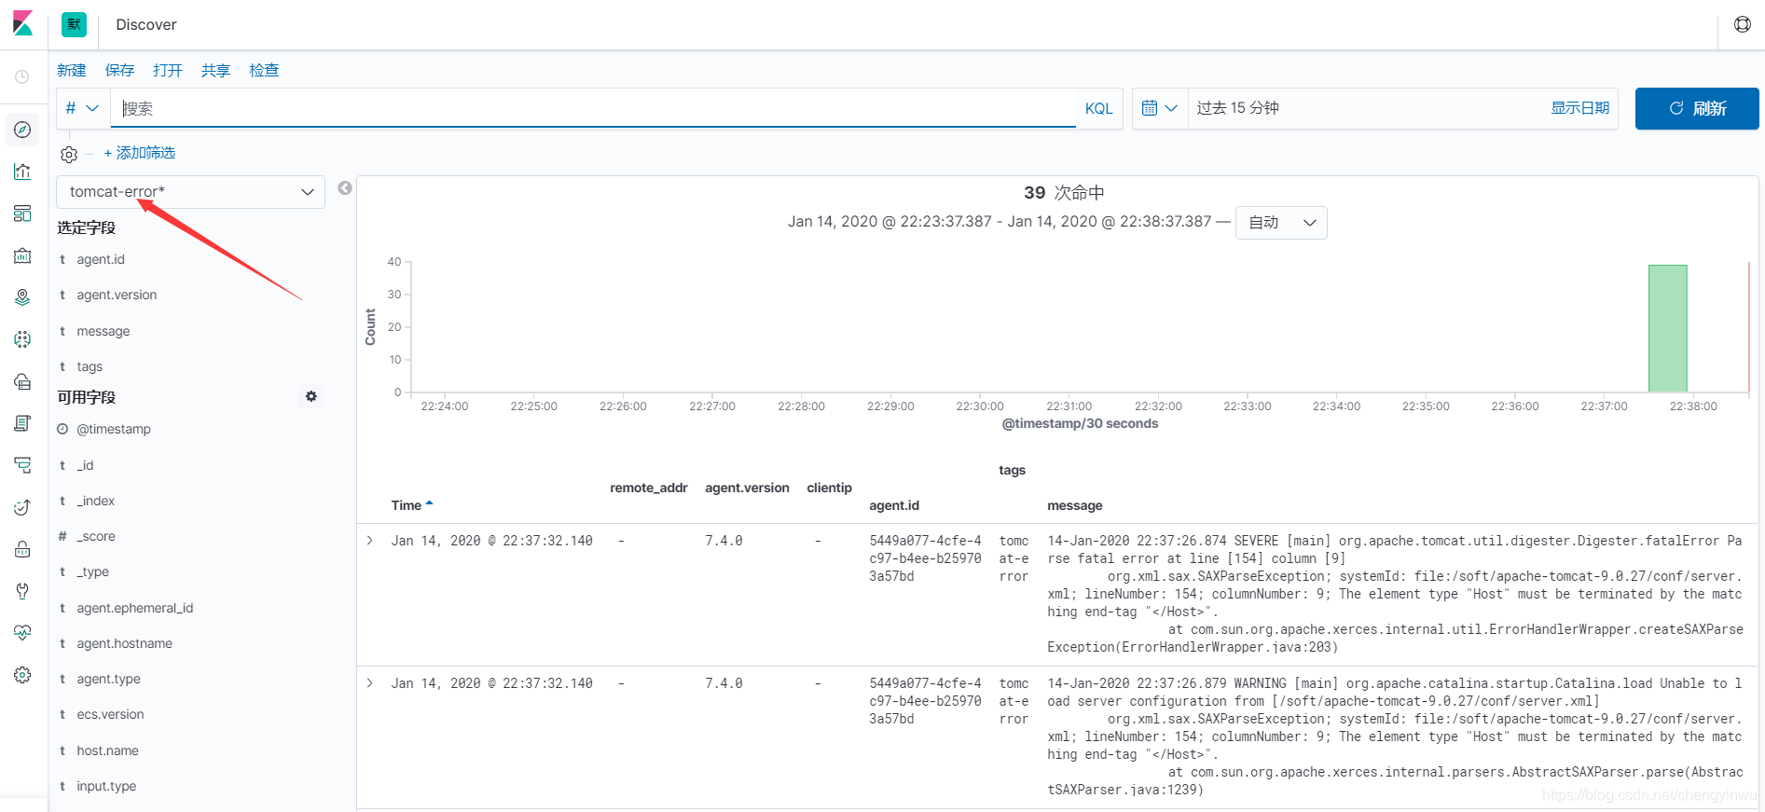Click the message column header
The height and width of the screenshot is (812, 1765).
pyautogui.click(x=1074, y=505)
